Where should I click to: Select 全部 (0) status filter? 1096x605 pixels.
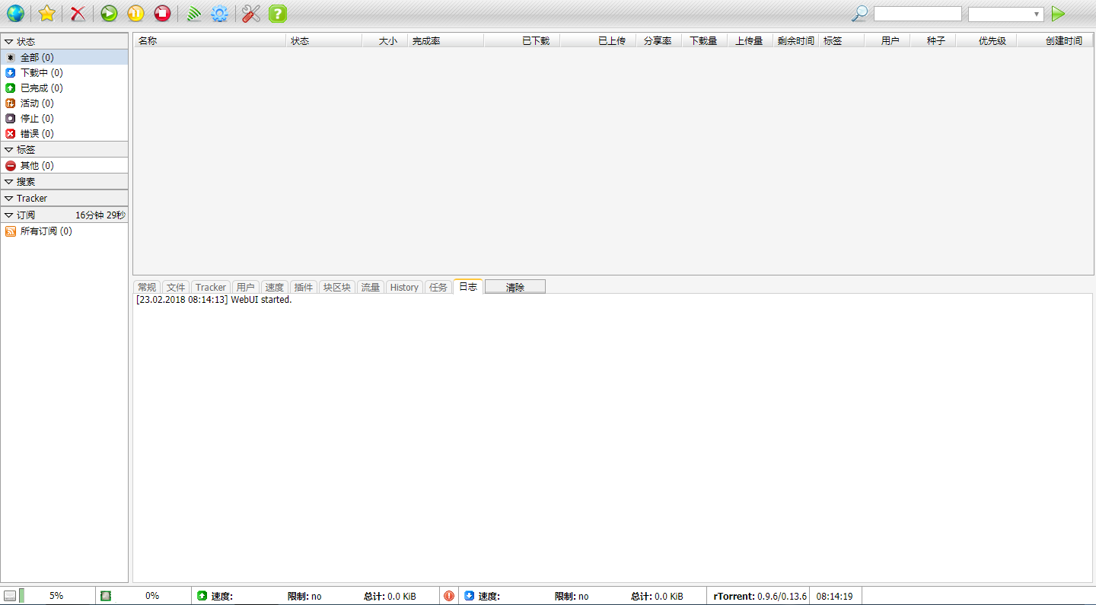click(64, 58)
